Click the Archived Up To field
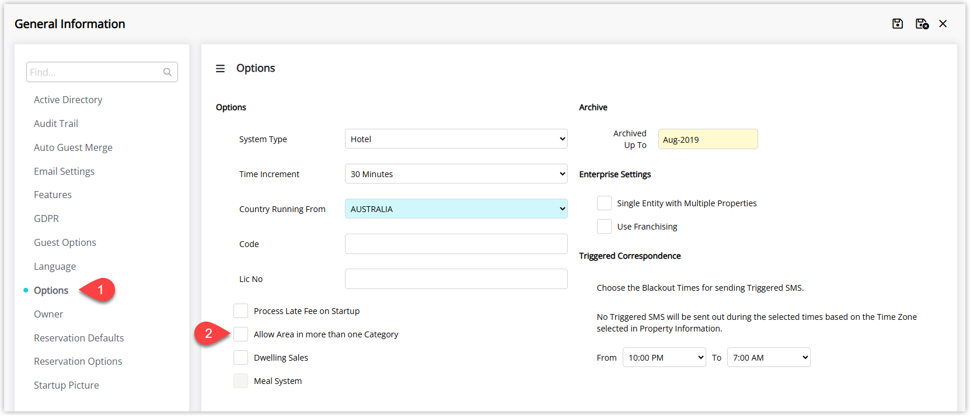 click(708, 139)
